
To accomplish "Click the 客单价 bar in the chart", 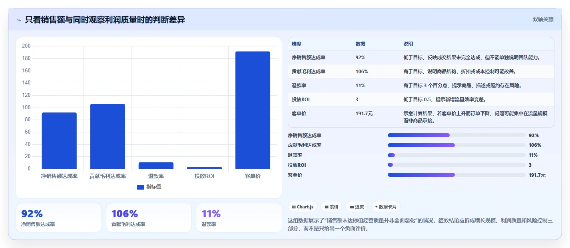I will click(x=253, y=110).
